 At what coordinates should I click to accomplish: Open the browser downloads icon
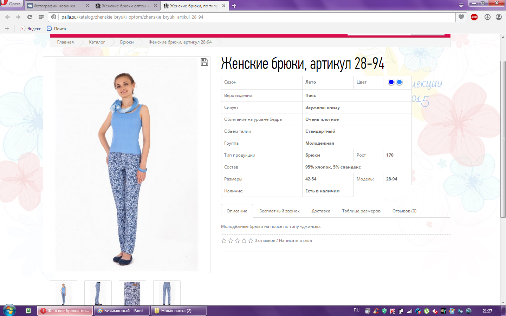pyautogui.click(x=487, y=17)
